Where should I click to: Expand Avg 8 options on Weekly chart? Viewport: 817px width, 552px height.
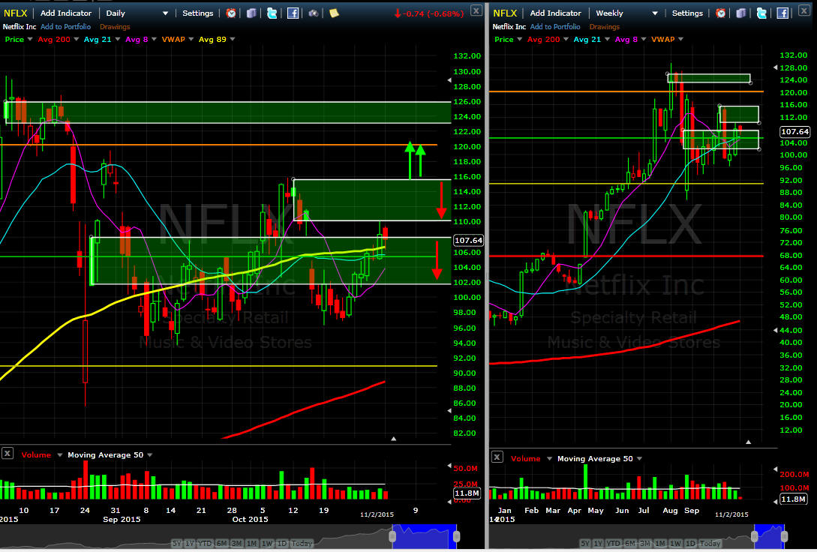[x=644, y=40]
